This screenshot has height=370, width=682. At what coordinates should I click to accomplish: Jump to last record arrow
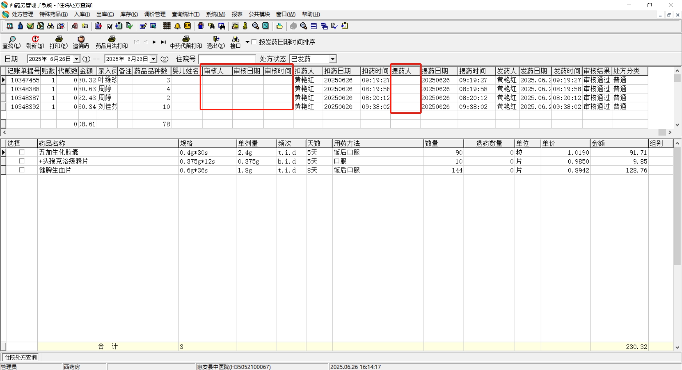coord(163,42)
